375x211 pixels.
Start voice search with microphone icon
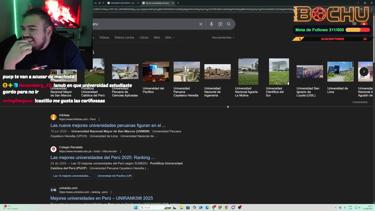coord(211,24)
